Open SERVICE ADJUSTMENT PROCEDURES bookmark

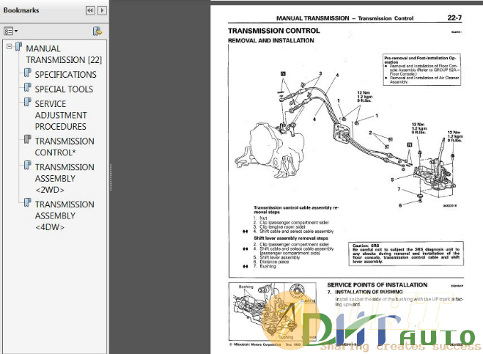click(61, 115)
